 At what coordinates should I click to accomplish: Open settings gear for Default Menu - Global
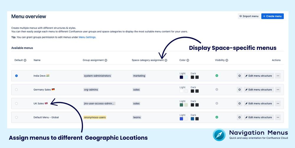tap(239, 117)
